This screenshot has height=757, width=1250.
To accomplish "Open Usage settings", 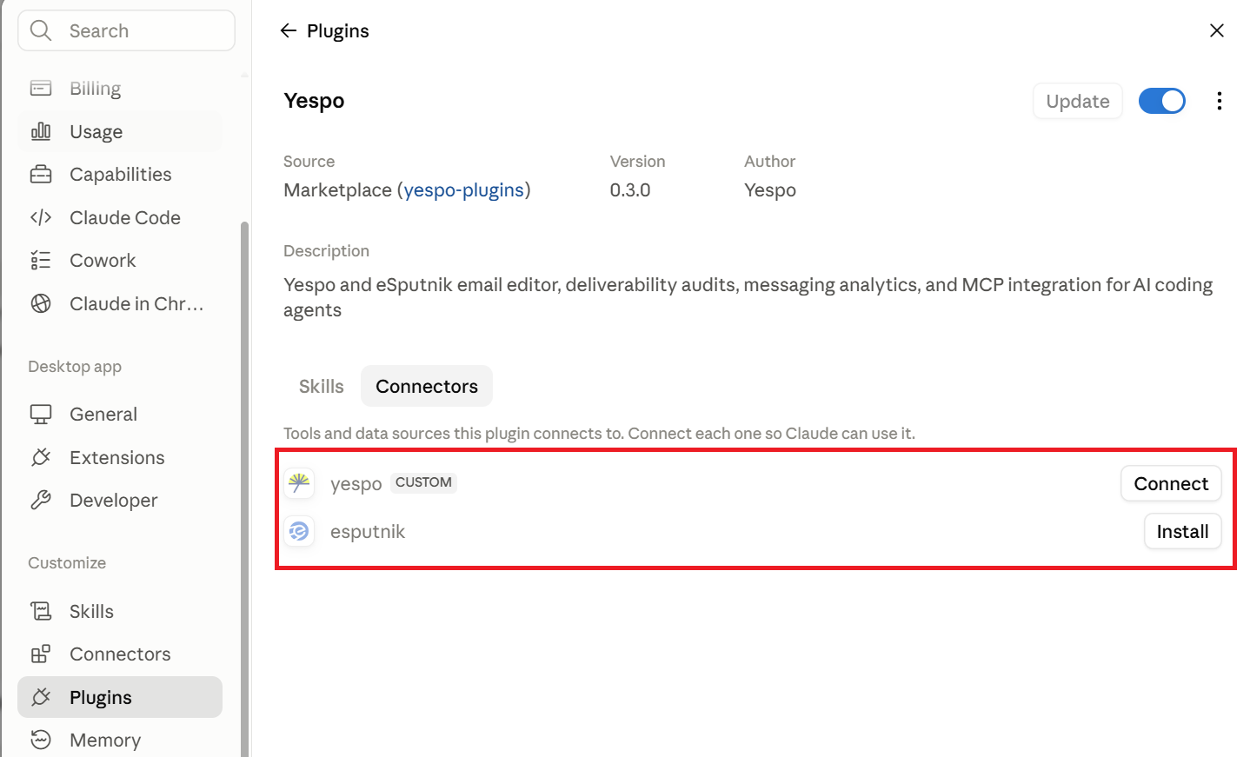I will coord(120,131).
